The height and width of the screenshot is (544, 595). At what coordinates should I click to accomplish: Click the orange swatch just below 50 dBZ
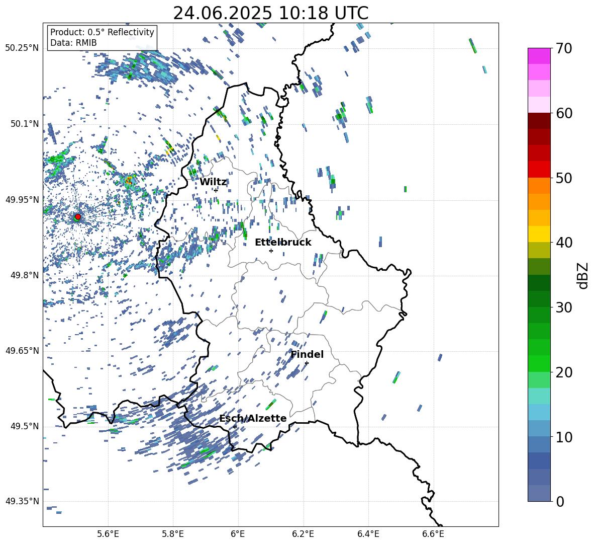pos(539,186)
